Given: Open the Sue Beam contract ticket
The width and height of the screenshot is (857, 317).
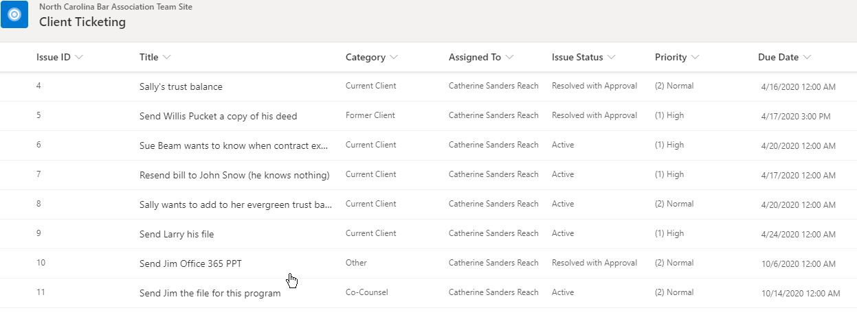Looking at the screenshot, I should tap(234, 146).
